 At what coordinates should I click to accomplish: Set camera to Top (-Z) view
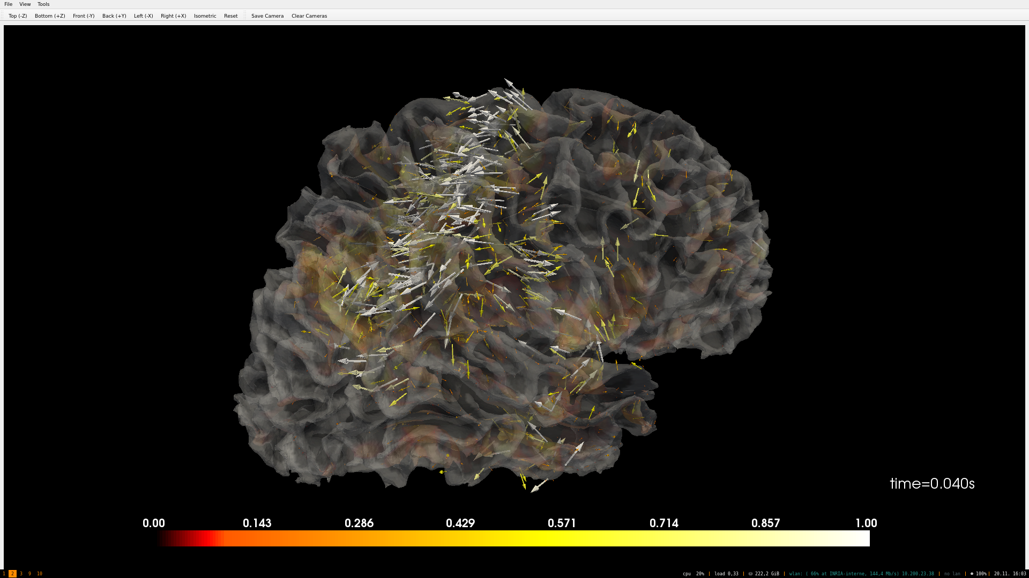click(18, 16)
